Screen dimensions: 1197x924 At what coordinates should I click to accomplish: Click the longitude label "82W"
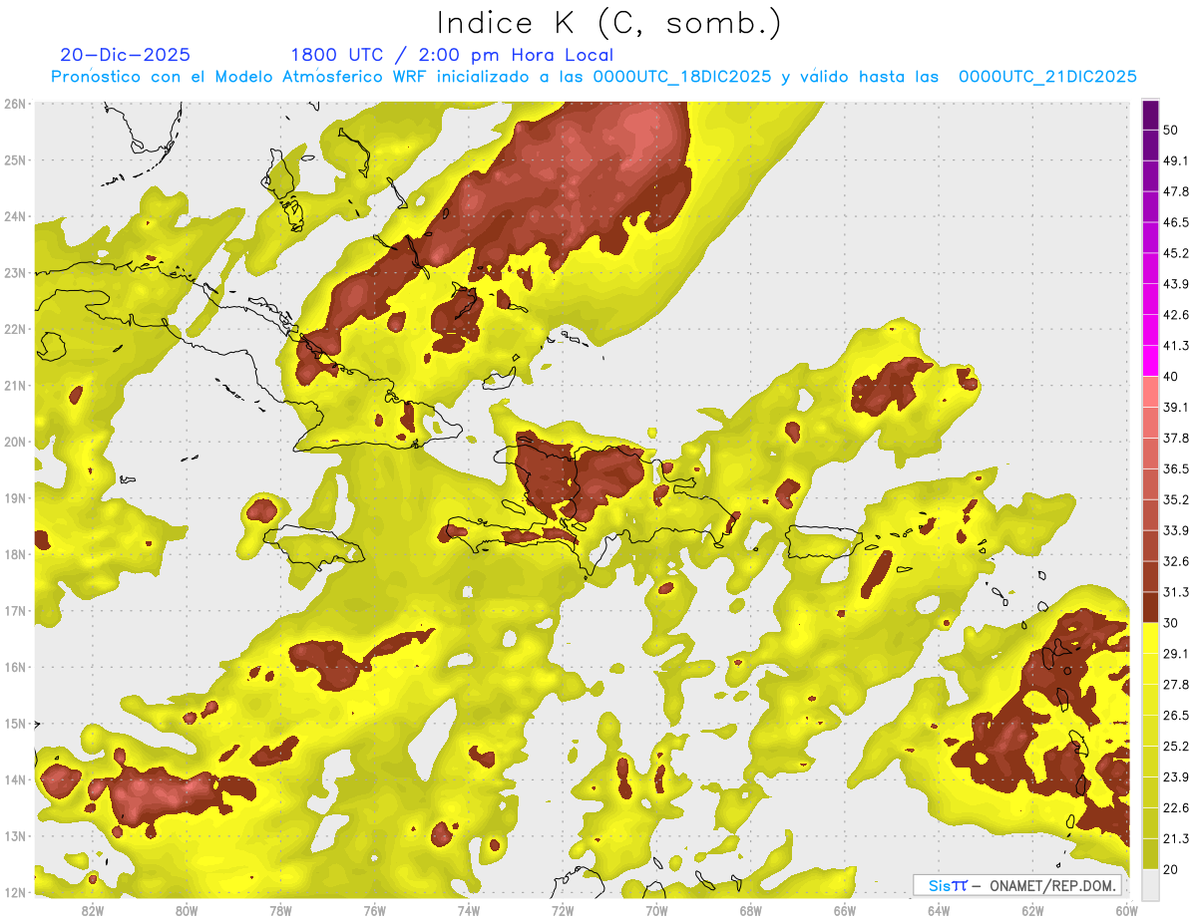click(92, 911)
